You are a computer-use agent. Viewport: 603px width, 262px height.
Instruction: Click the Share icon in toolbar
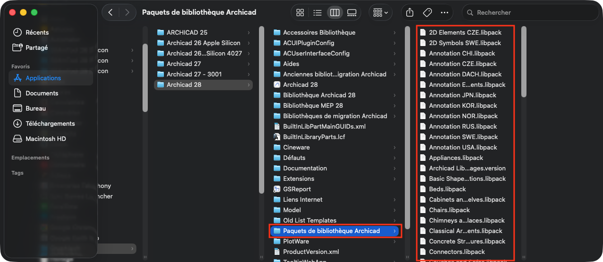[x=410, y=12]
